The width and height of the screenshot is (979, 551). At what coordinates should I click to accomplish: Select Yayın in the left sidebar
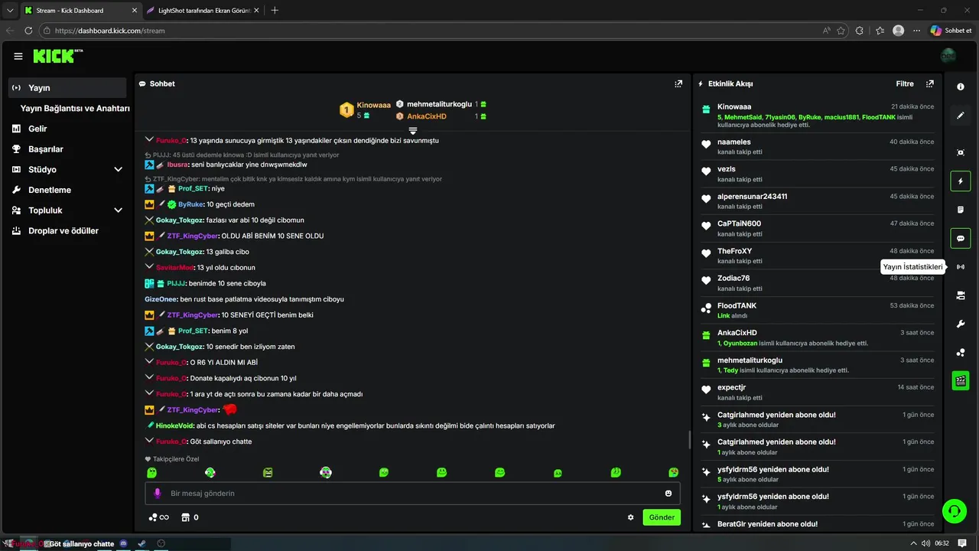(67, 88)
